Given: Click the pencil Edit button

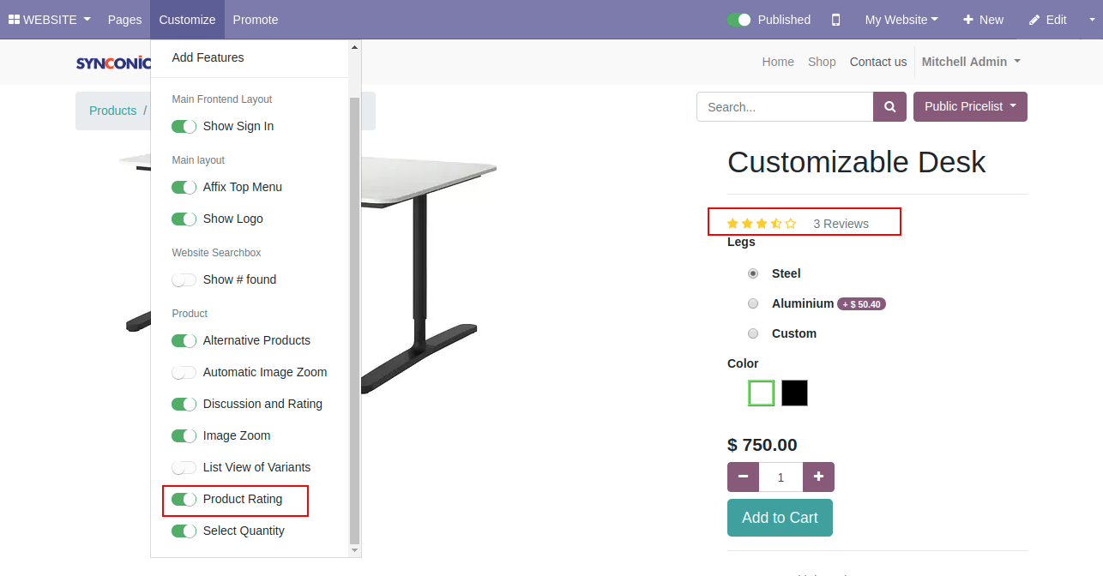Looking at the screenshot, I should (1047, 20).
